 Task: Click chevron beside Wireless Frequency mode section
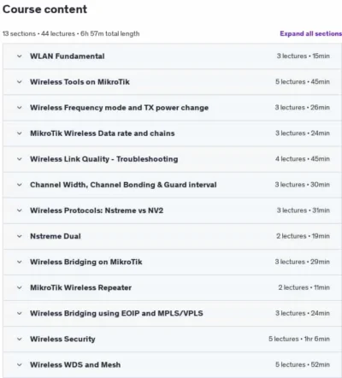coord(20,108)
